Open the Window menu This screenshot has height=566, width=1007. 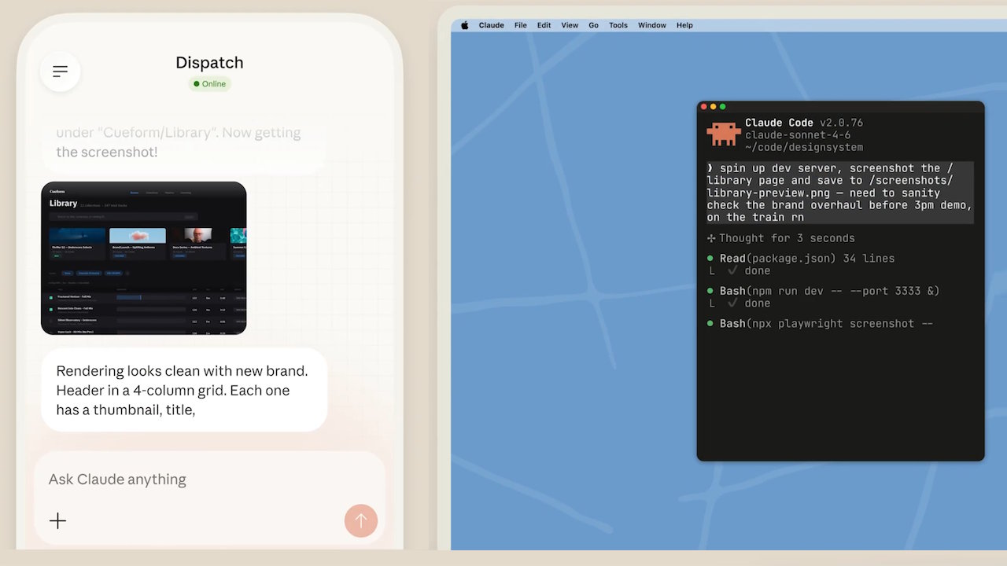point(652,25)
